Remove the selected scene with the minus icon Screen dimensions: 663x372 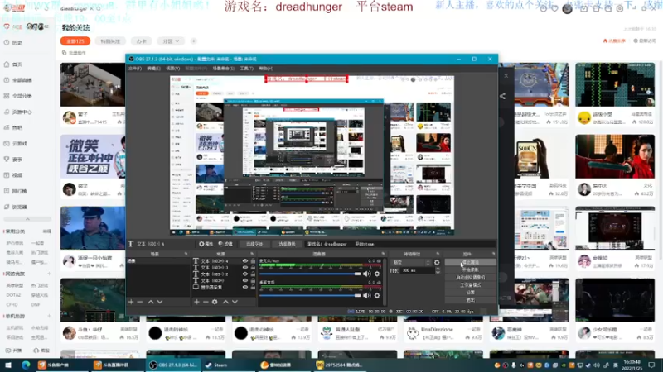click(140, 302)
